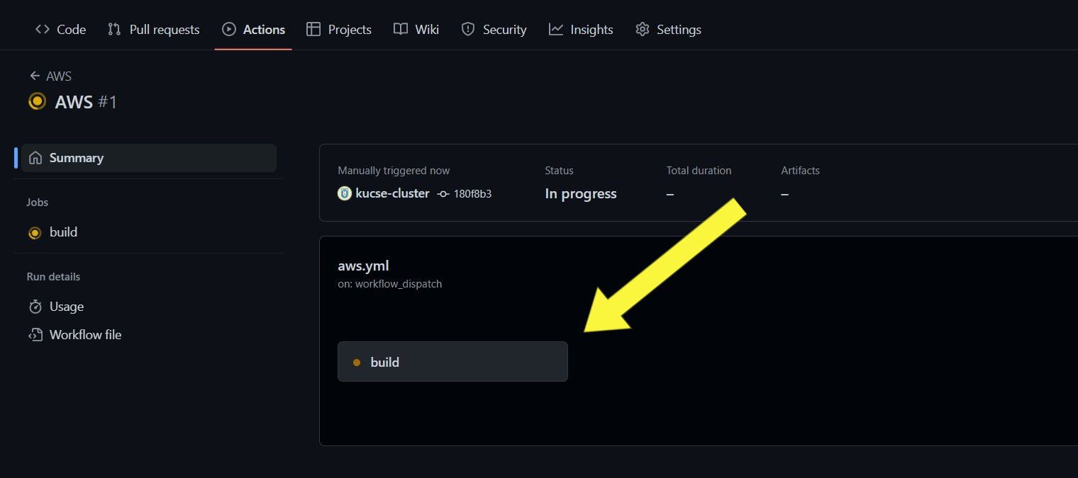The image size is (1078, 478).
Task: Open the build job card in graph
Action: coord(452,362)
